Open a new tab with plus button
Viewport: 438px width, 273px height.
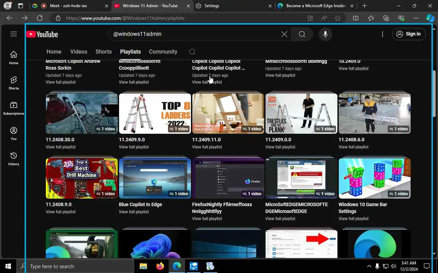pos(364,6)
